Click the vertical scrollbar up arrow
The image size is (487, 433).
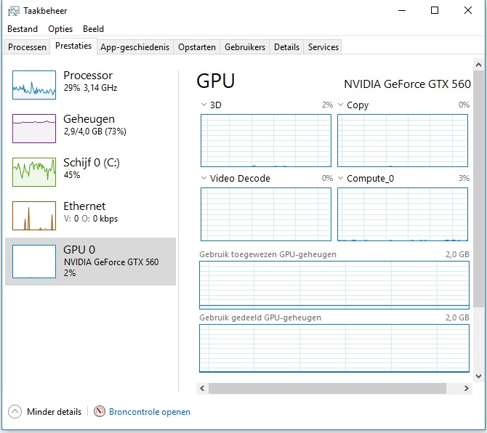(478, 65)
